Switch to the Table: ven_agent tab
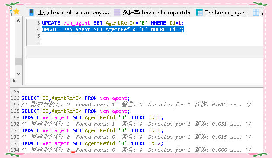 221,12
